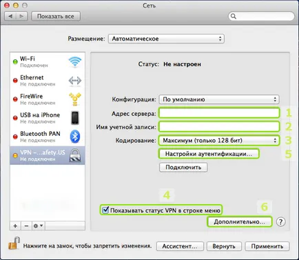Add a new service with plus button
The width and height of the screenshot is (299, 260).
[x=15, y=226]
